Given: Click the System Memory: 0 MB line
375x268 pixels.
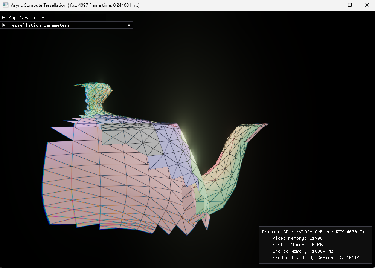Looking at the screenshot, I should tap(297, 245).
